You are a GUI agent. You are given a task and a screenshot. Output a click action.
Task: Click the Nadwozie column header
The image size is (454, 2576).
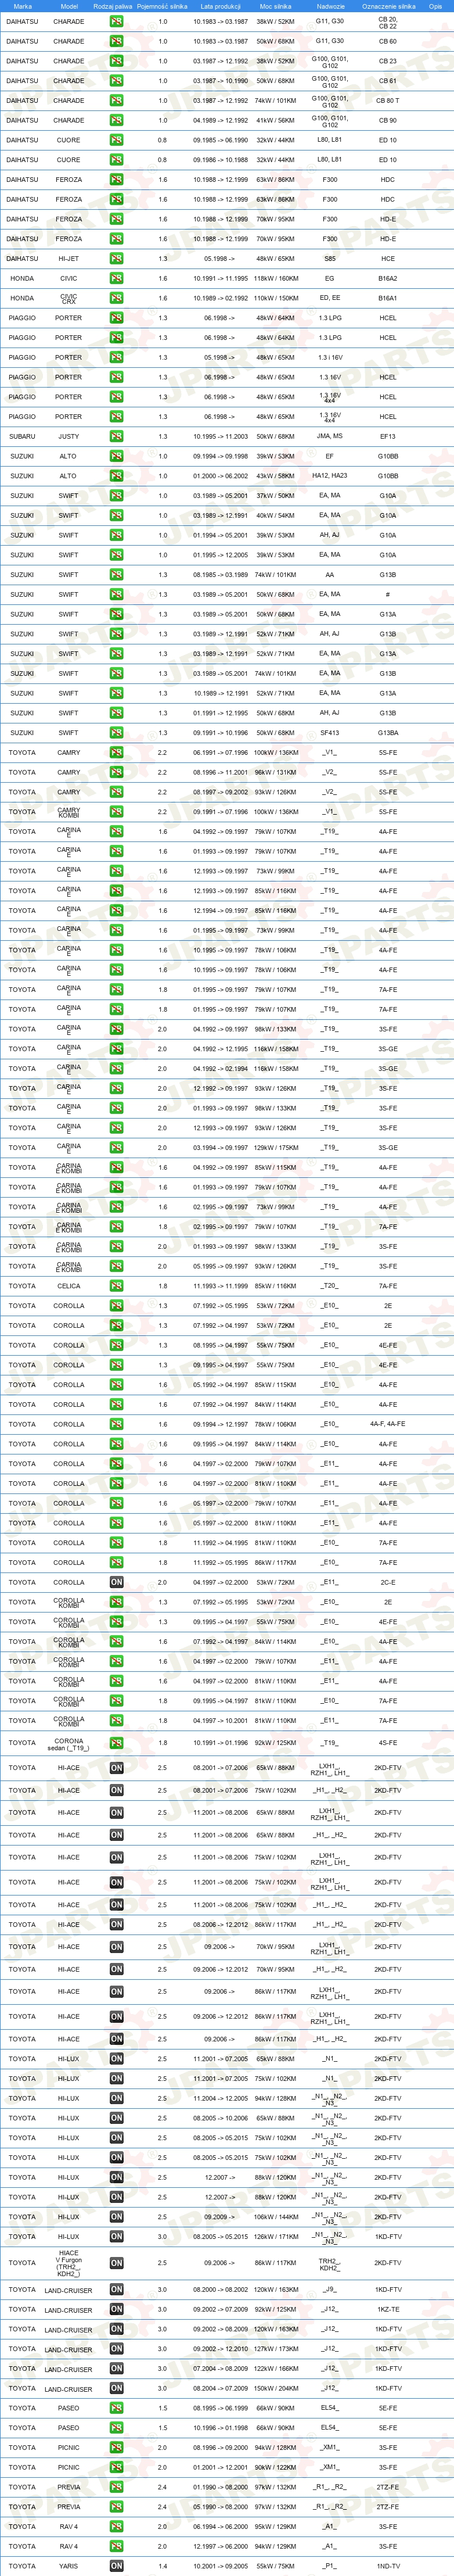pos(330,6)
